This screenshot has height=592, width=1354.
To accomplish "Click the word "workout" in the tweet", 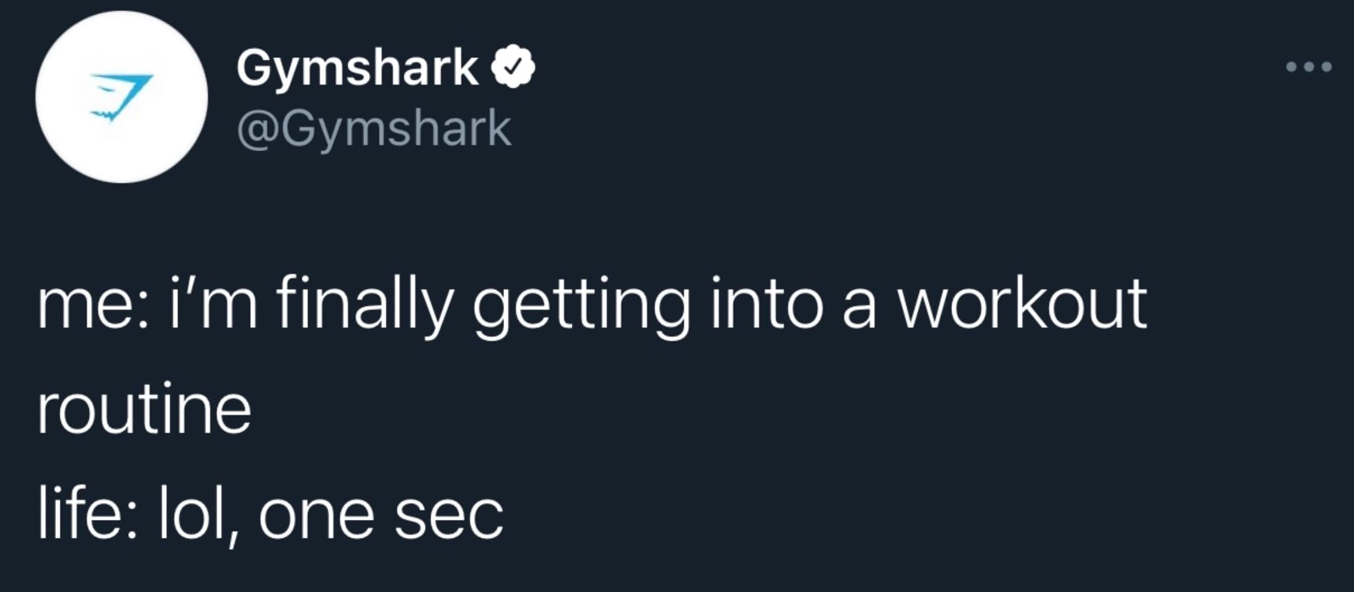I will (1021, 305).
